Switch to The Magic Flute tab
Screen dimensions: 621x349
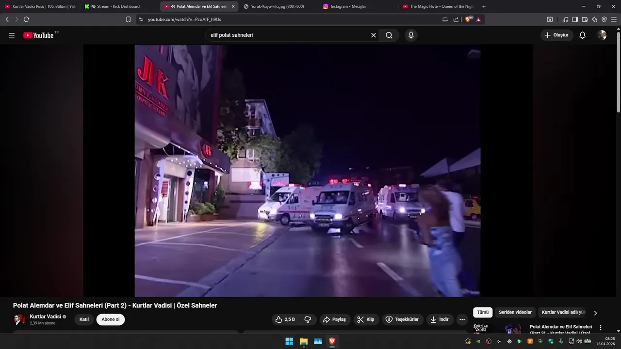click(438, 6)
